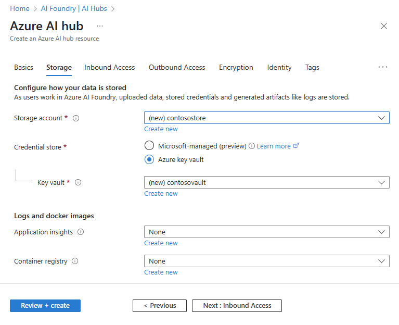This screenshot has width=399, height=325.
Task: Switch to the Basics tab
Action: click(x=23, y=68)
